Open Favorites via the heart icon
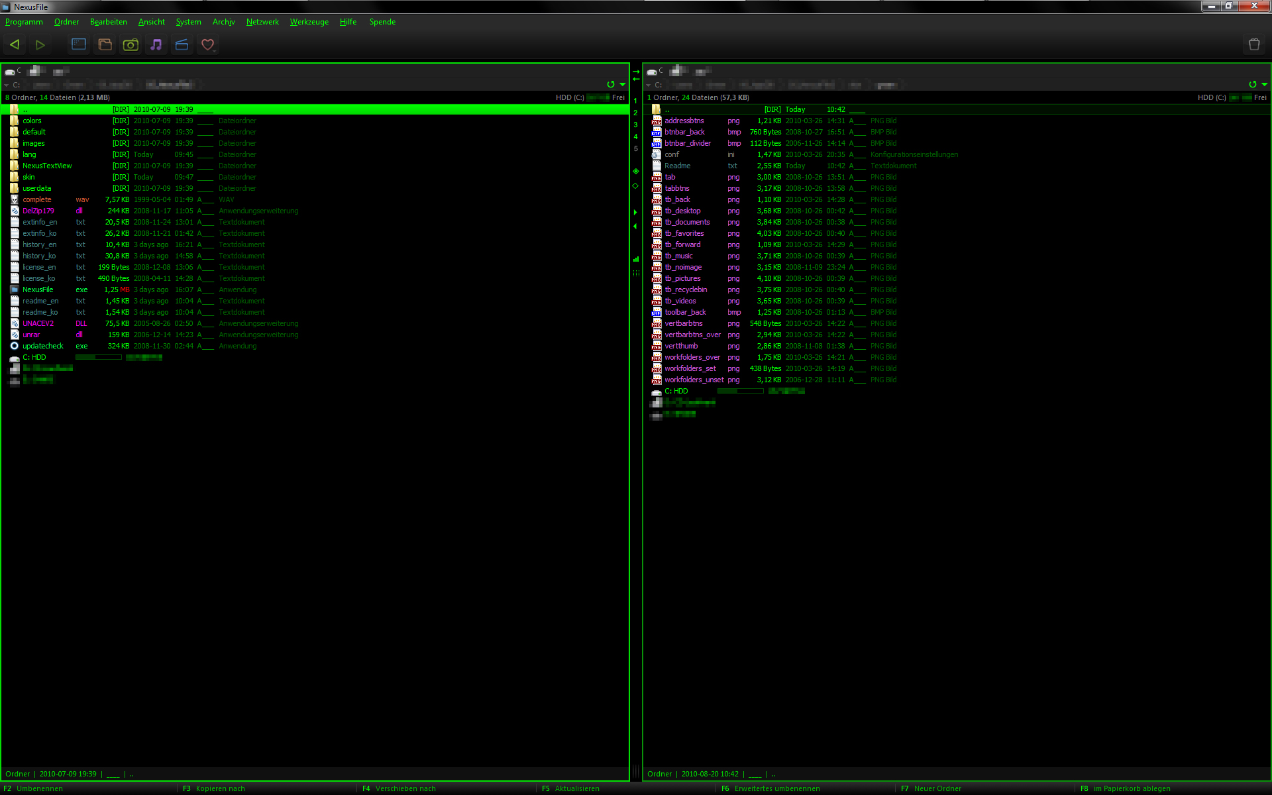This screenshot has height=795, width=1272. tap(207, 43)
